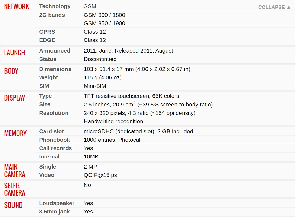
Task: Click the GPRS spec label
Action: (x=47, y=32)
